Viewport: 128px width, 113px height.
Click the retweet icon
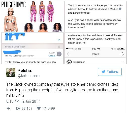[18, 108]
